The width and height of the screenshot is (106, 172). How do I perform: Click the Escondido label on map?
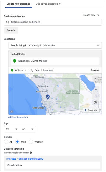[41, 91]
